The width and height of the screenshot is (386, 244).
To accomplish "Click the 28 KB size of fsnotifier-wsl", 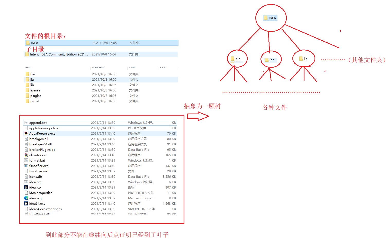I will [x=172, y=171].
